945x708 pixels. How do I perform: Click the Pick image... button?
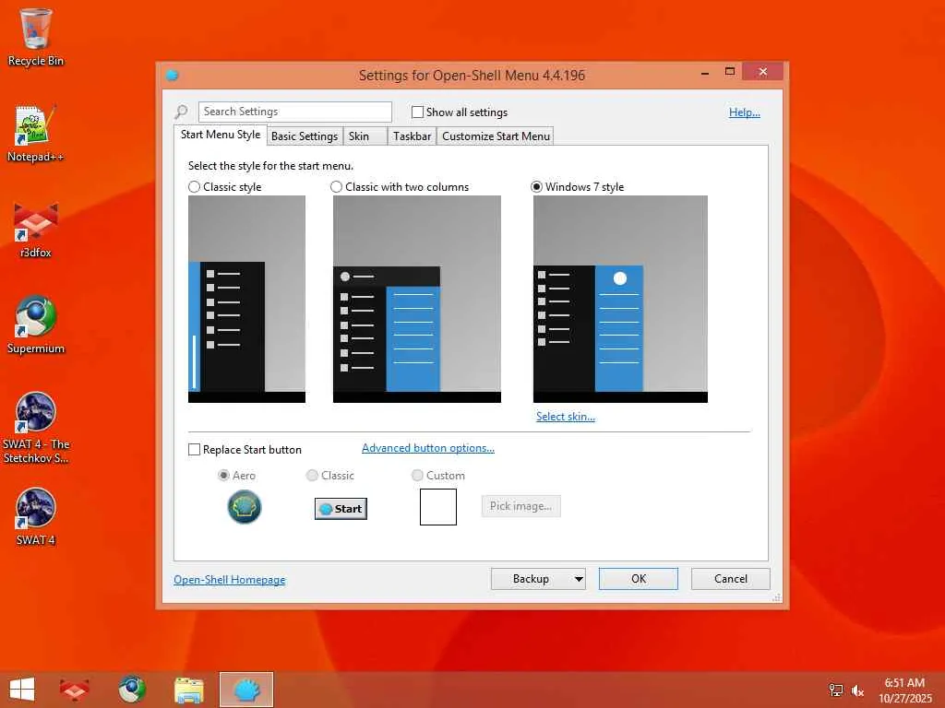(x=520, y=506)
